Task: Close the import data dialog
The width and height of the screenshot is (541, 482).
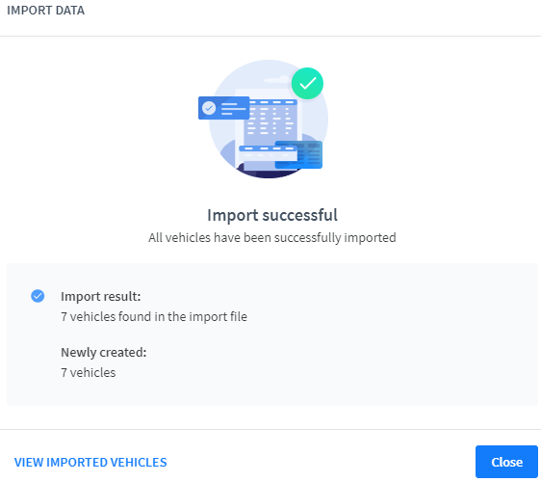Action: tap(506, 462)
